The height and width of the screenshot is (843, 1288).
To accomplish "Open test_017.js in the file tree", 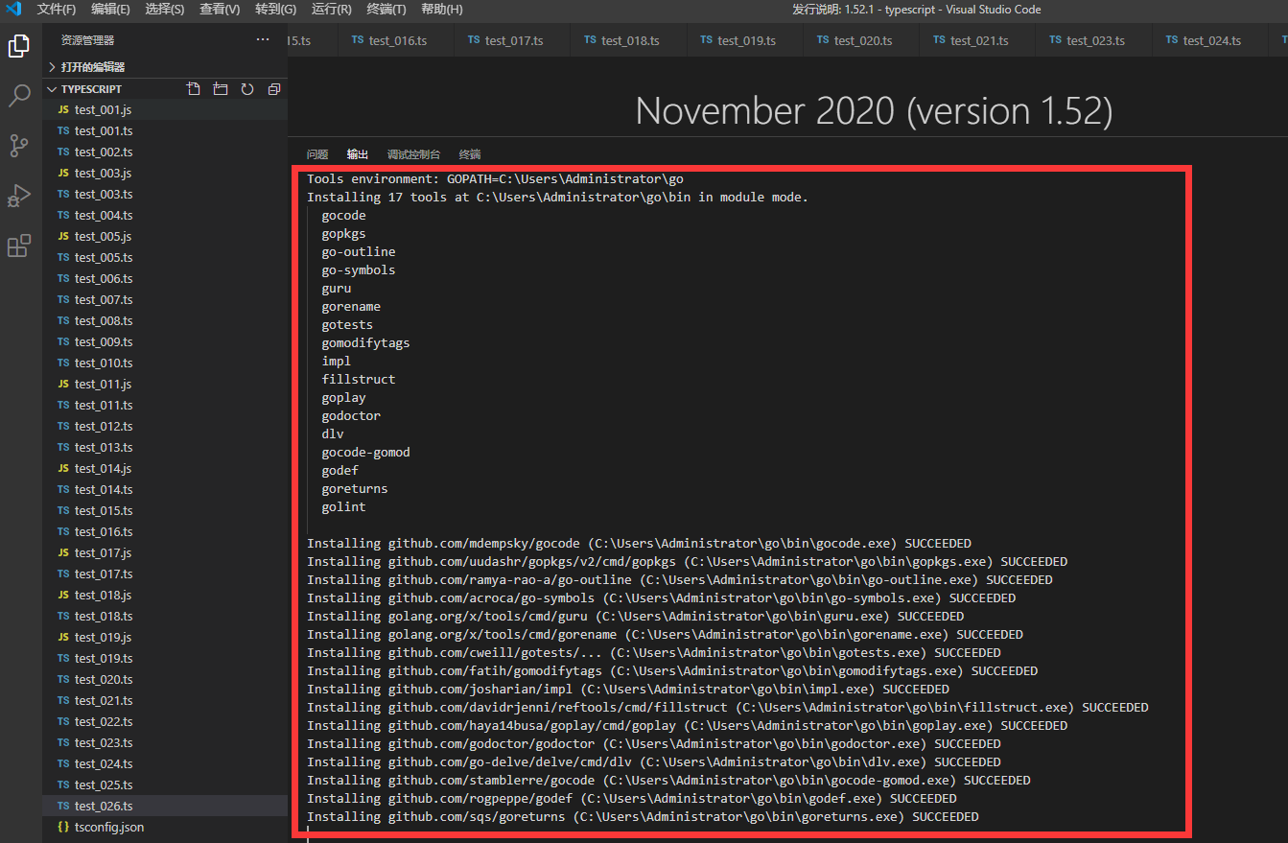I will tap(165, 552).
